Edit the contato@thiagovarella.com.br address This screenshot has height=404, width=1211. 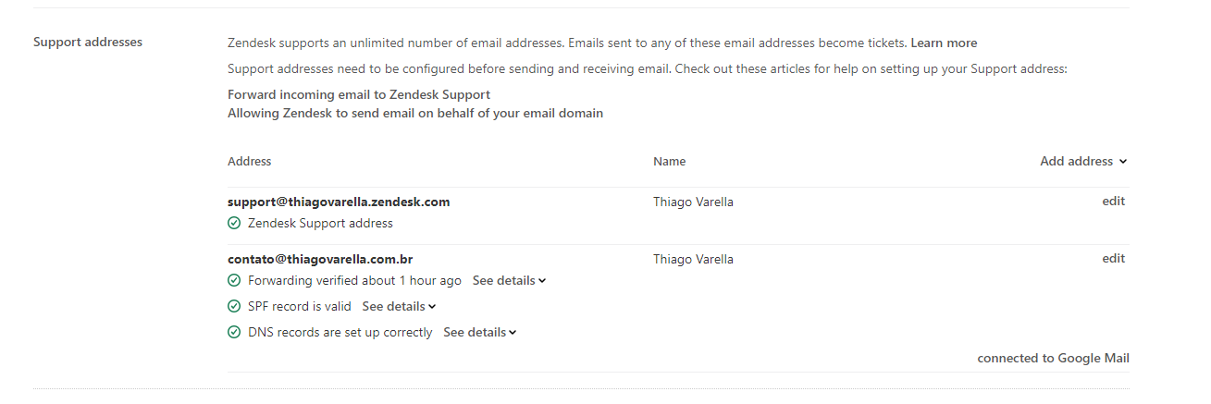(1113, 259)
